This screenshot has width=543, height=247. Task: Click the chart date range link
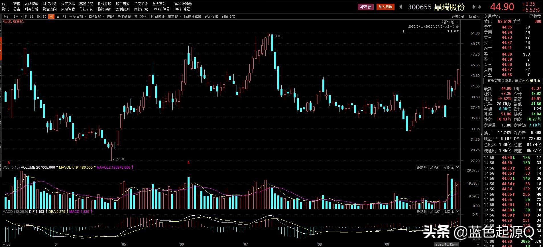coord(432,26)
